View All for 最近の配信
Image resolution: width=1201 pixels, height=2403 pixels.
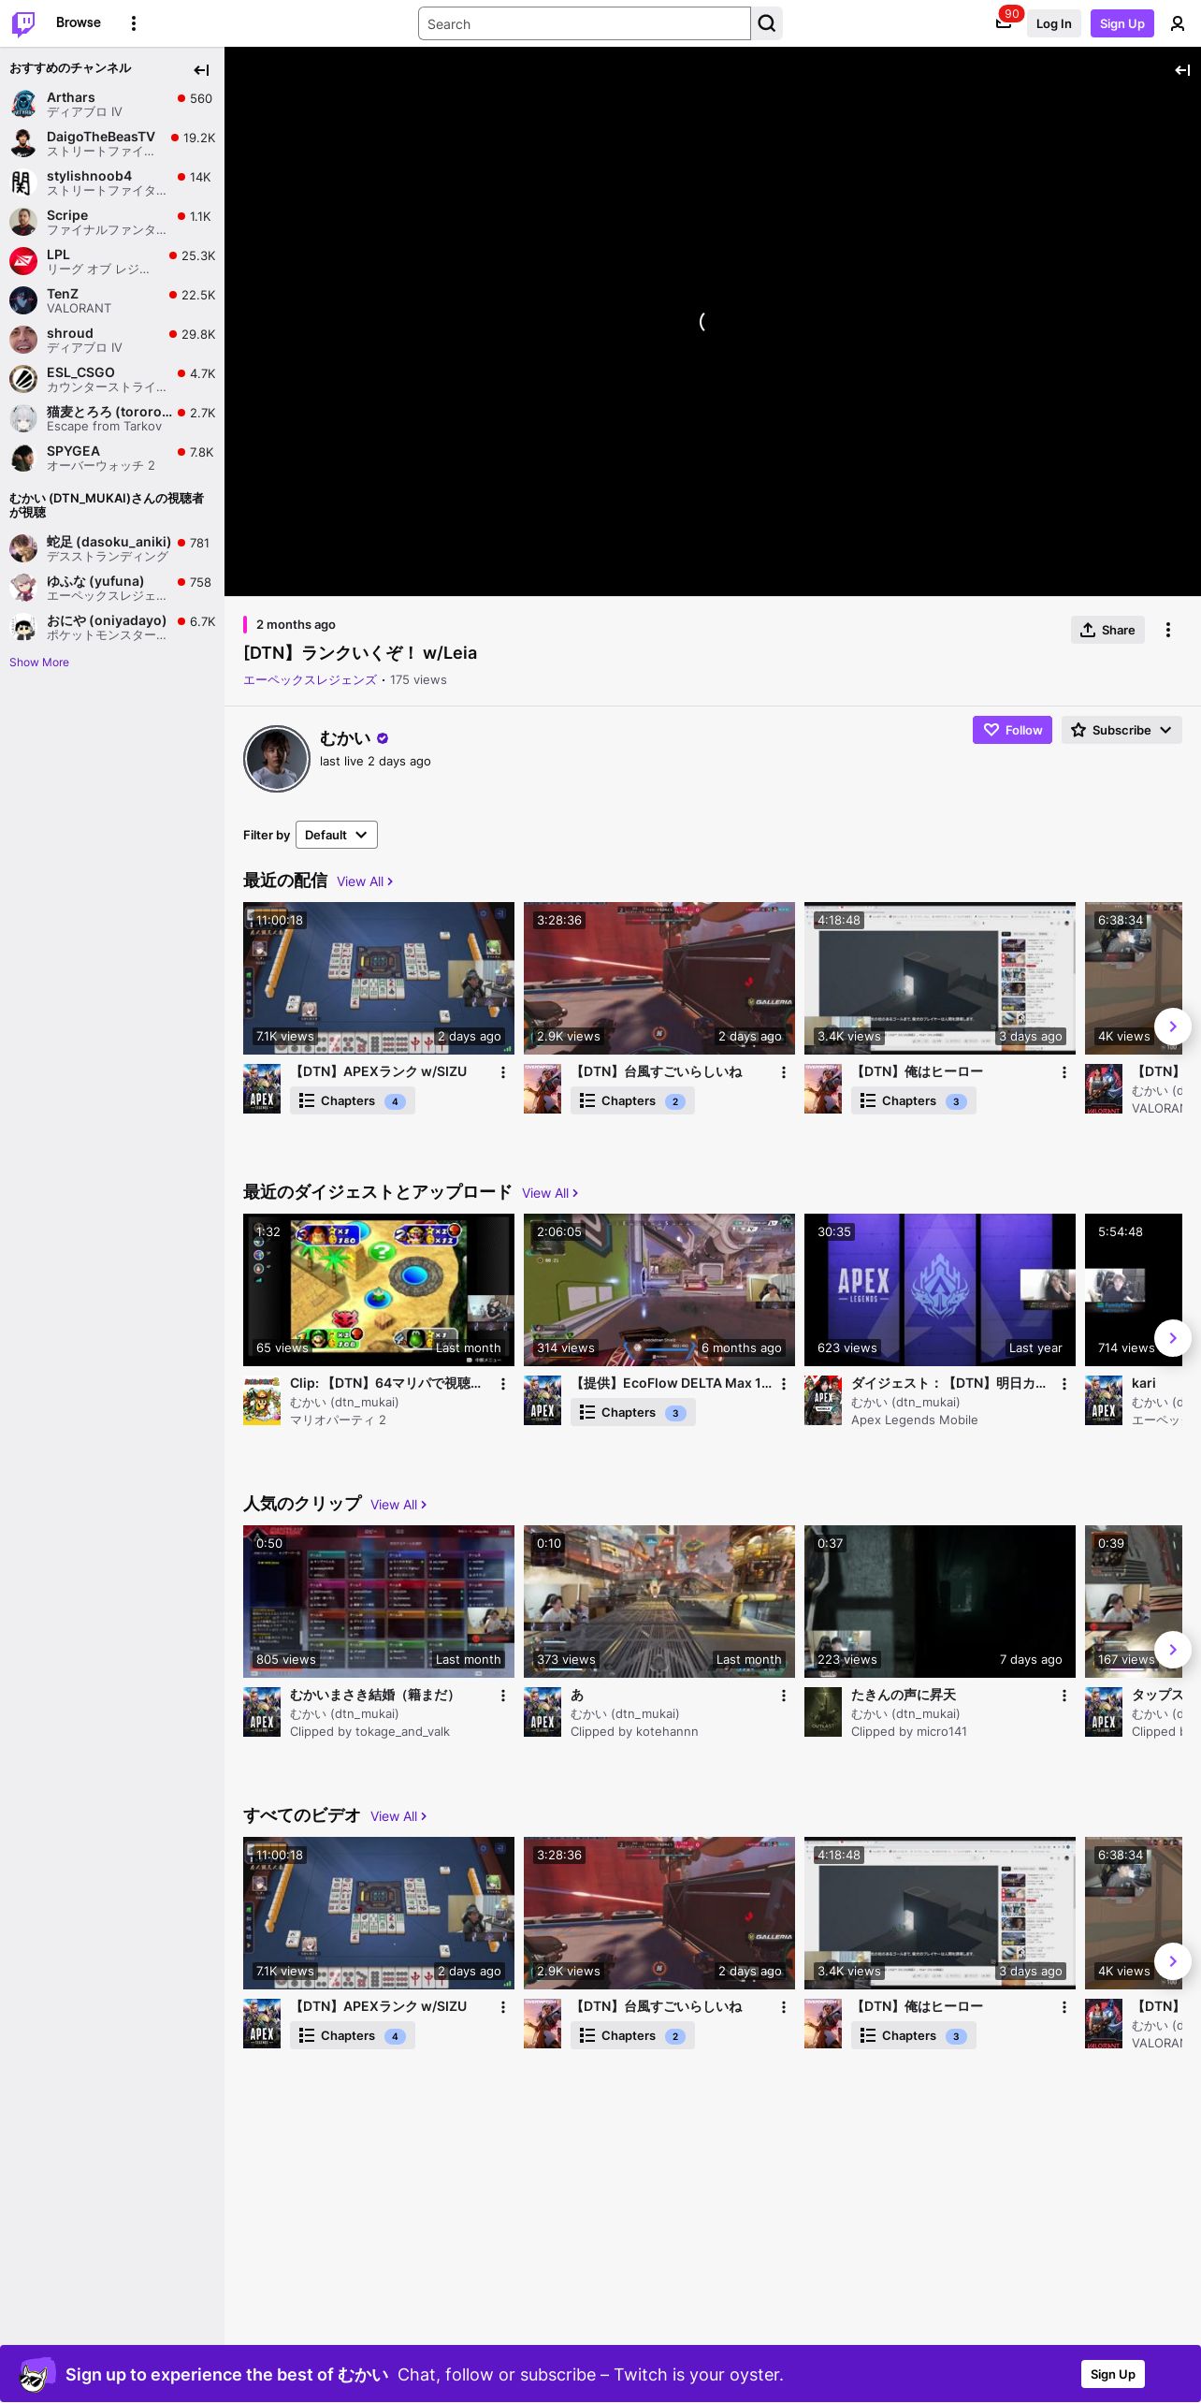[x=365, y=881]
